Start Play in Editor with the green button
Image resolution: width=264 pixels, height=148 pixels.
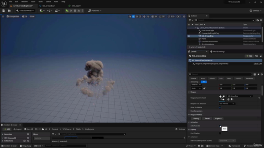point(67,11)
